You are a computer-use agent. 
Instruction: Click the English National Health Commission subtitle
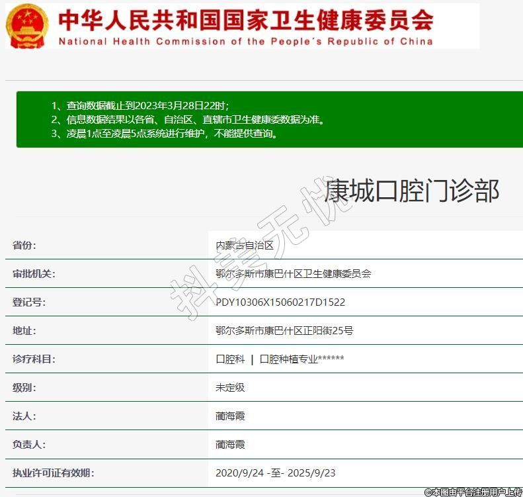pos(245,41)
